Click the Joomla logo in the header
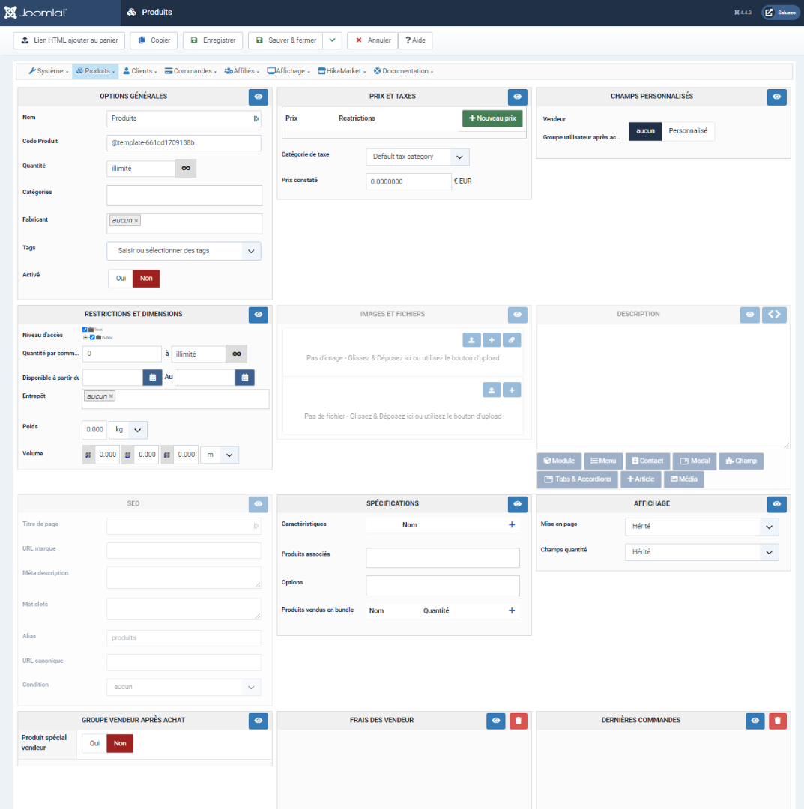The image size is (804, 809). click(x=36, y=13)
